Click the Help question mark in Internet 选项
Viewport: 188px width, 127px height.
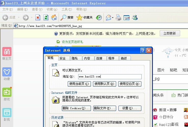143,51
